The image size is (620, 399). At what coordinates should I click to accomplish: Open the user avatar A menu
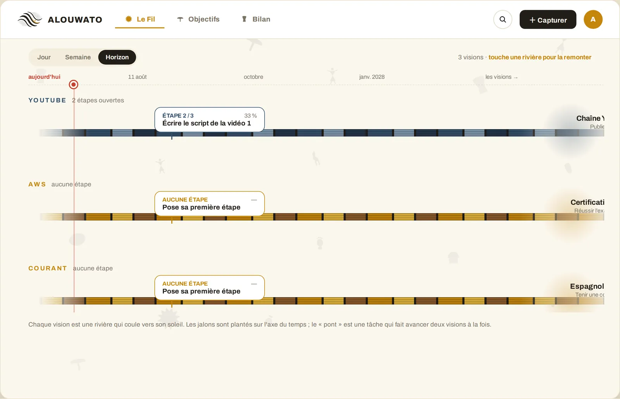pyautogui.click(x=593, y=19)
